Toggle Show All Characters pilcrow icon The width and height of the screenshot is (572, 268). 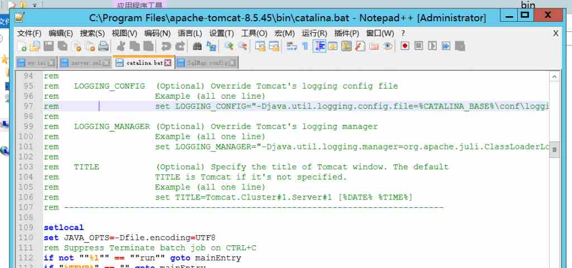coord(306,46)
